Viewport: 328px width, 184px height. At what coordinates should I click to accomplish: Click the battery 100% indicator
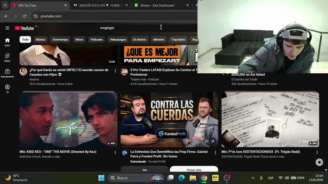coord(298,178)
